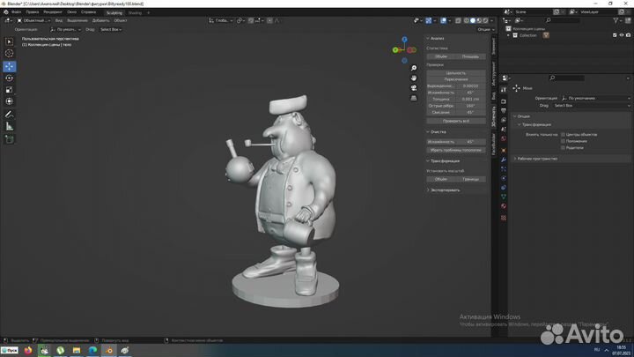The image size is (634, 357).
Task: Click the 'Проверить всё' button
Action: click(x=456, y=121)
